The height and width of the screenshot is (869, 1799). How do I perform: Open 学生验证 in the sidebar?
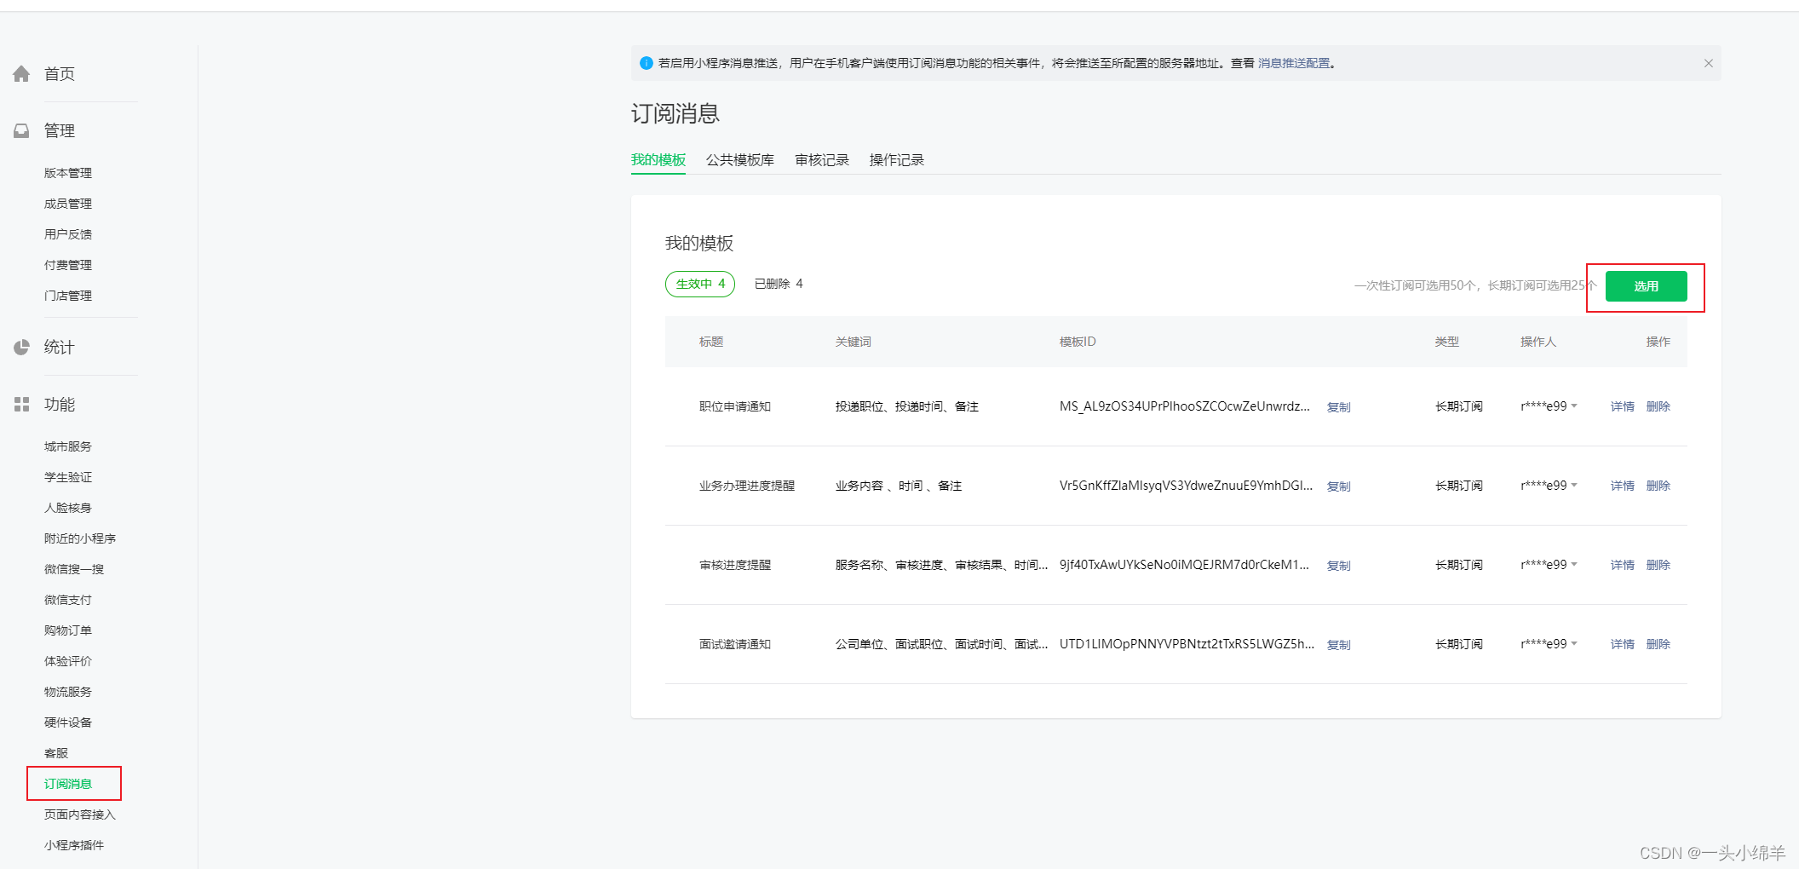(x=68, y=477)
